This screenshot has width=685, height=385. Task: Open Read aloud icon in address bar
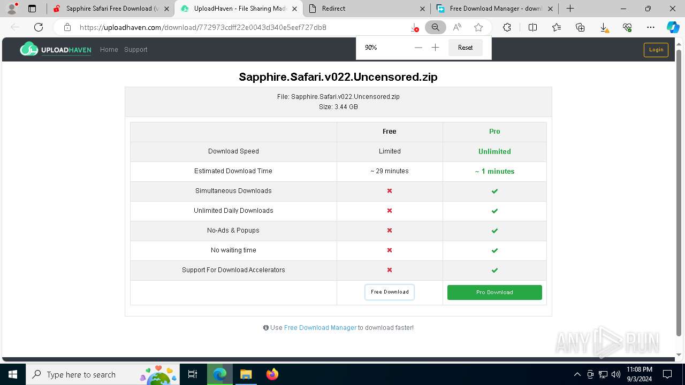coord(457,27)
